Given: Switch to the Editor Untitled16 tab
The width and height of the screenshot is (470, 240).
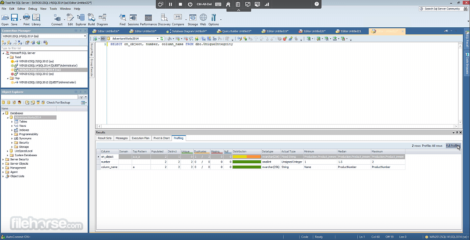Looking at the screenshot, I should 106,31.
